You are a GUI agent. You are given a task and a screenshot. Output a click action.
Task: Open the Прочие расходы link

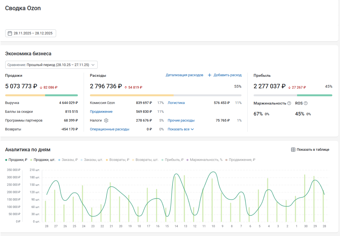[x=181, y=120]
